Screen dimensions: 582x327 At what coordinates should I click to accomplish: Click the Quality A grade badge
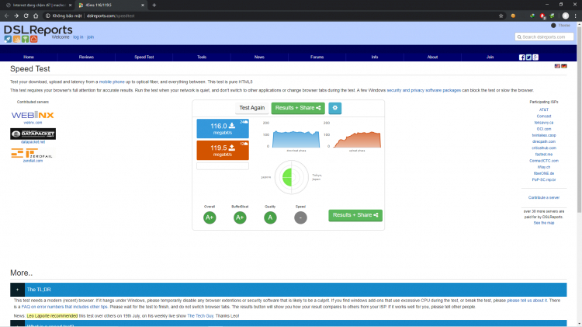(270, 217)
